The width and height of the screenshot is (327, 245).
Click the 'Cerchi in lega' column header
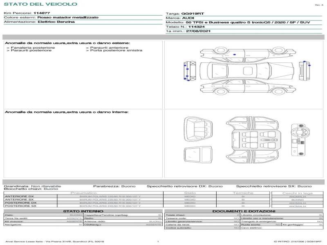297,193
